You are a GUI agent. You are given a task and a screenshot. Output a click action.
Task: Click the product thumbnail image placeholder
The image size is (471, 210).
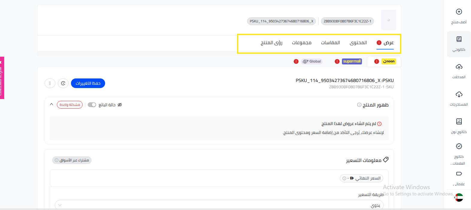pyautogui.click(x=388, y=20)
